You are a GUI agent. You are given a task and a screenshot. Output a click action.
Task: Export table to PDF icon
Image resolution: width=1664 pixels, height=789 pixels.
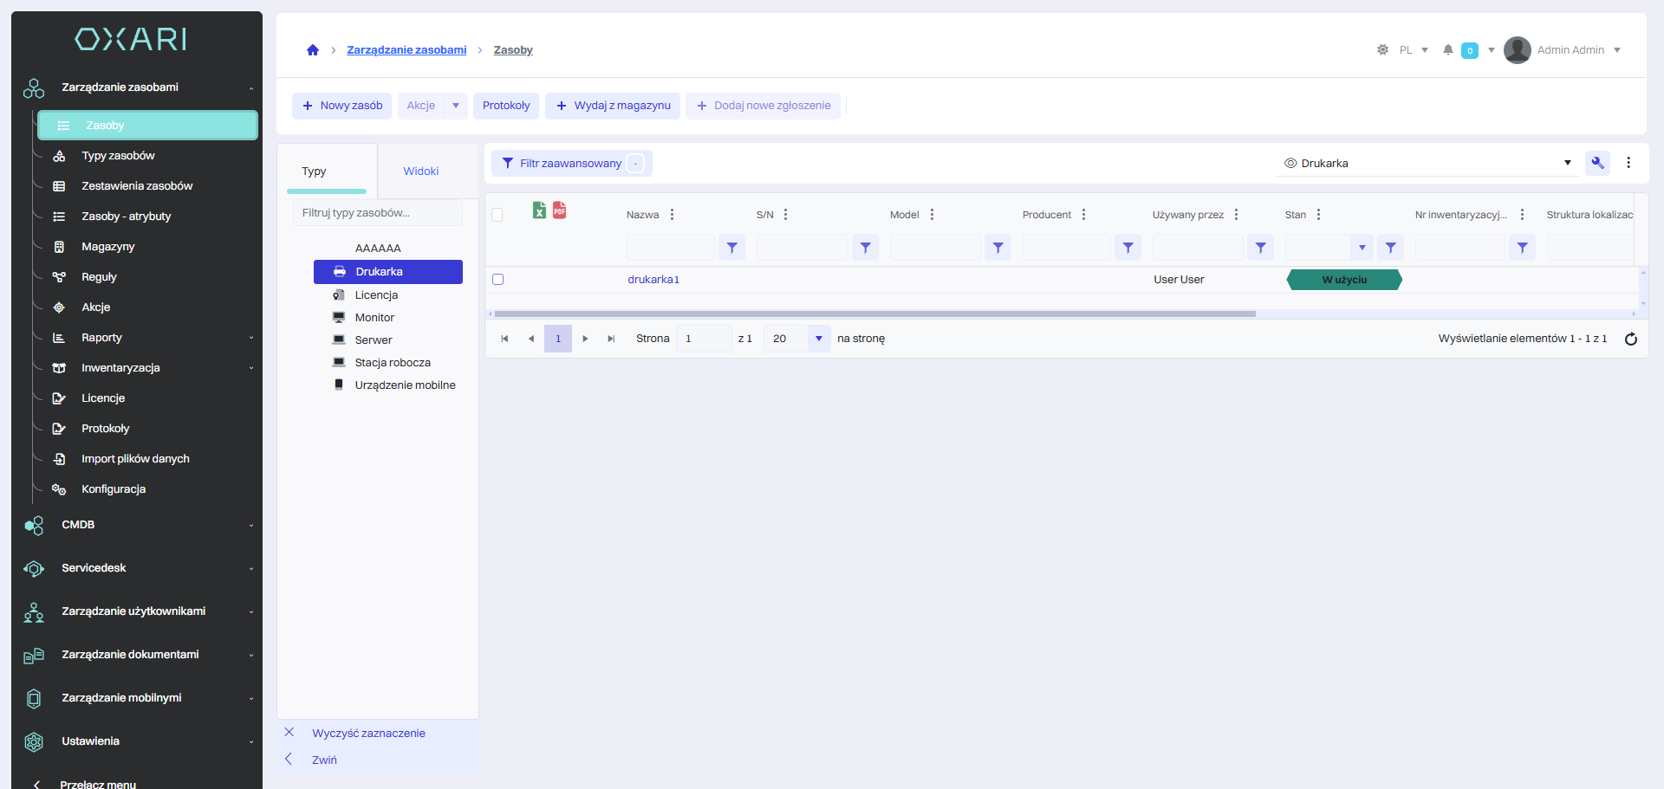pyautogui.click(x=560, y=210)
